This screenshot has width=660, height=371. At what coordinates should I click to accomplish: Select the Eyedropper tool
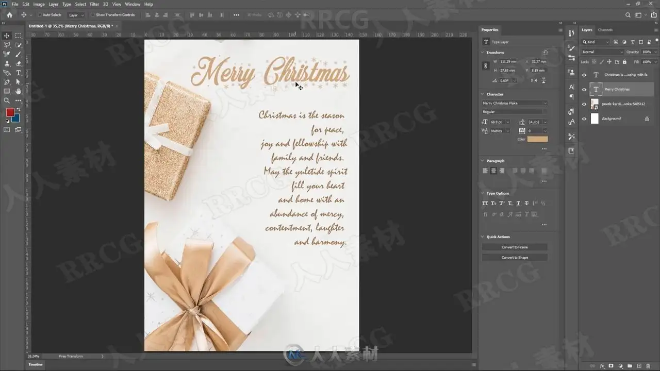tap(7, 54)
